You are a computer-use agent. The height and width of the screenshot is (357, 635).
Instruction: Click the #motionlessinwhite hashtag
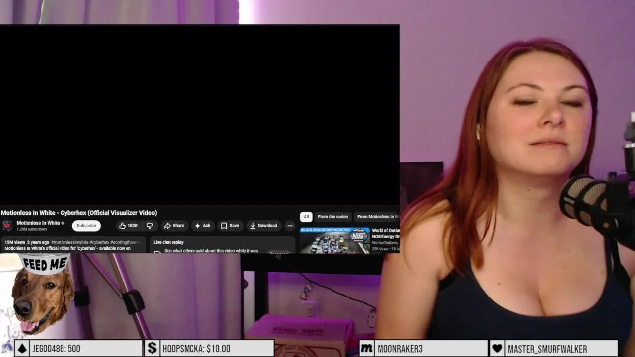69,242
